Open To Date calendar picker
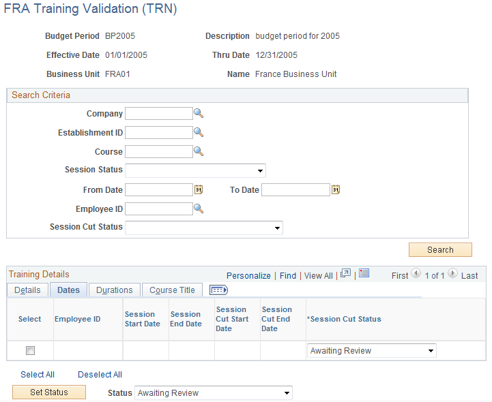 click(336, 189)
